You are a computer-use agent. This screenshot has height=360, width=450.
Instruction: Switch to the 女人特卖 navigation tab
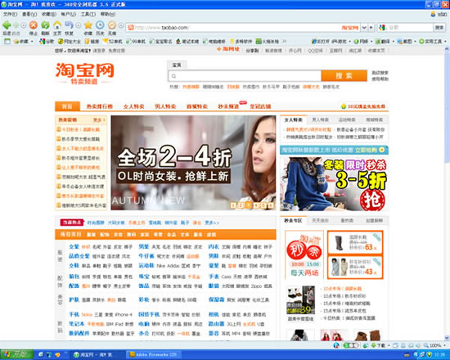[133, 106]
